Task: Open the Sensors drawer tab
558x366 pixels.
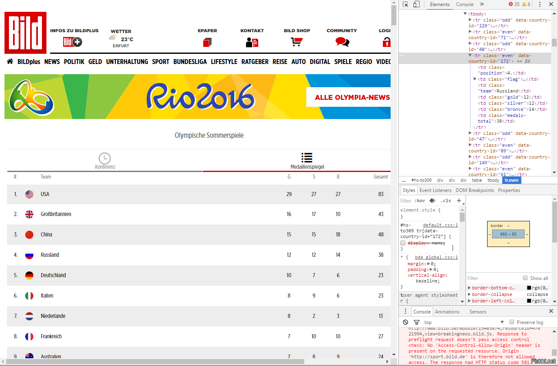Action: coord(478,312)
